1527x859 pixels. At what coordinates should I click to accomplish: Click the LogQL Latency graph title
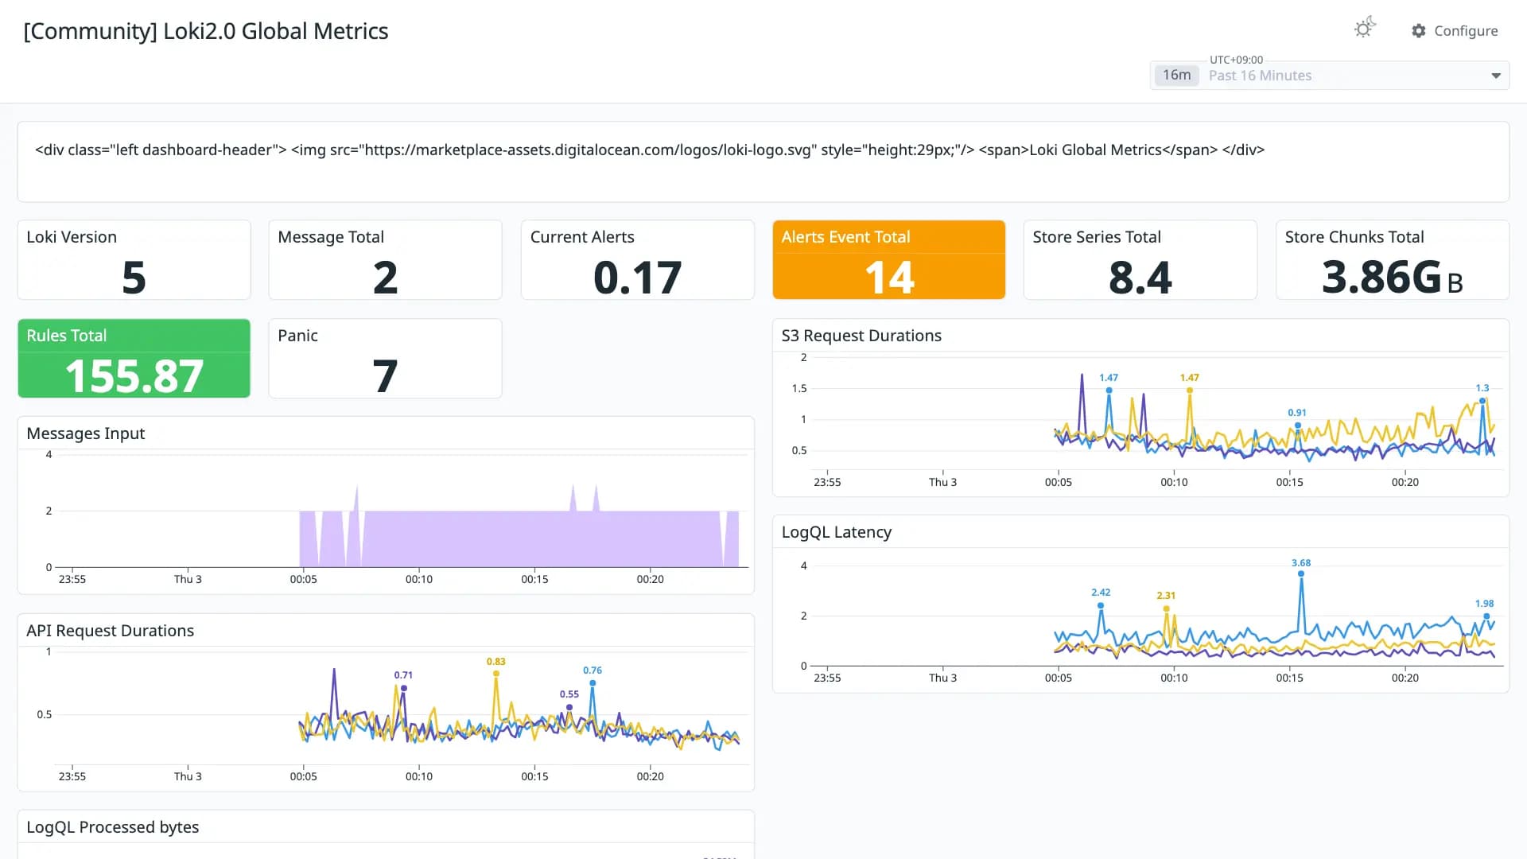tap(837, 532)
